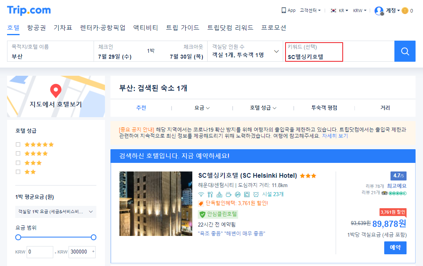The image size is (423, 266).
Task: Open the 프로모션 tab
Action: [x=273, y=28]
